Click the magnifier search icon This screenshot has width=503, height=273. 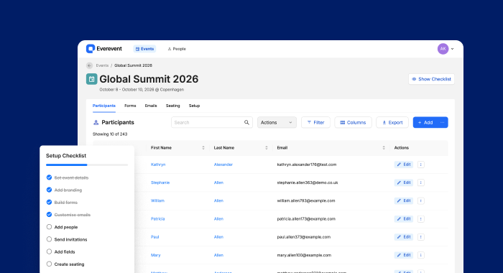click(x=246, y=122)
